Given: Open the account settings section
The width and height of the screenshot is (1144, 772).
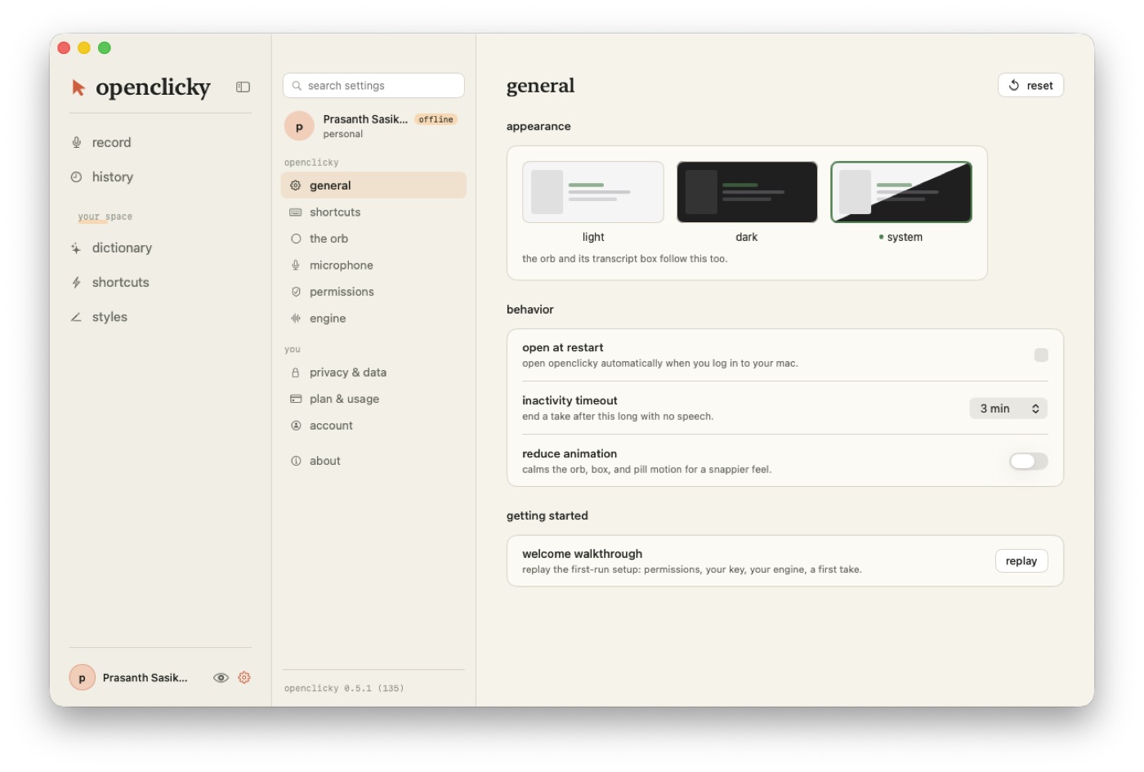Looking at the screenshot, I should (373, 426).
